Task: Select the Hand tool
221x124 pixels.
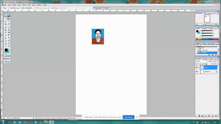Action: click(x=6, y=46)
